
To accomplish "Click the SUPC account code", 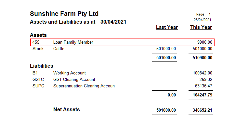I will tap(38, 86).
